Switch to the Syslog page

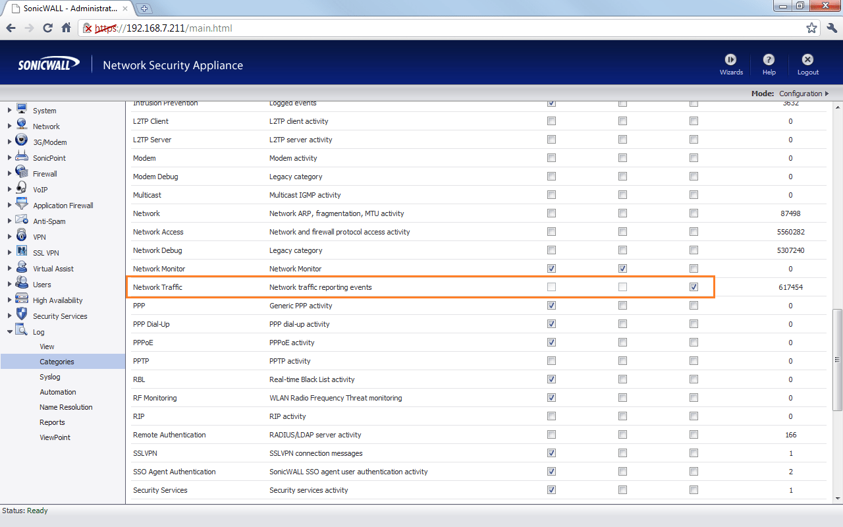(50, 376)
